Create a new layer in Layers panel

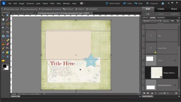144,93
